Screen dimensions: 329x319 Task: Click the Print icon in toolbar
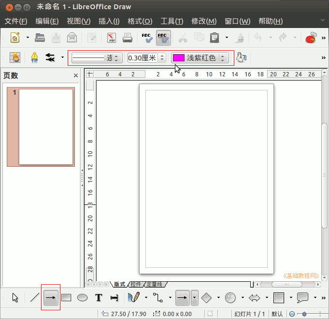point(127,37)
